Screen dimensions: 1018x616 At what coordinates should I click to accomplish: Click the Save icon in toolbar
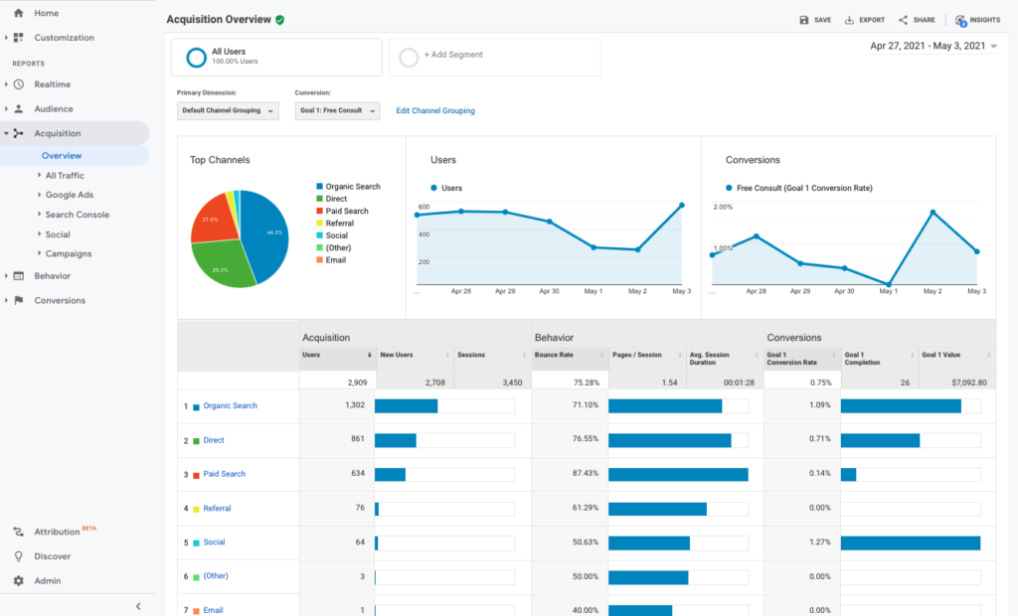coord(804,20)
